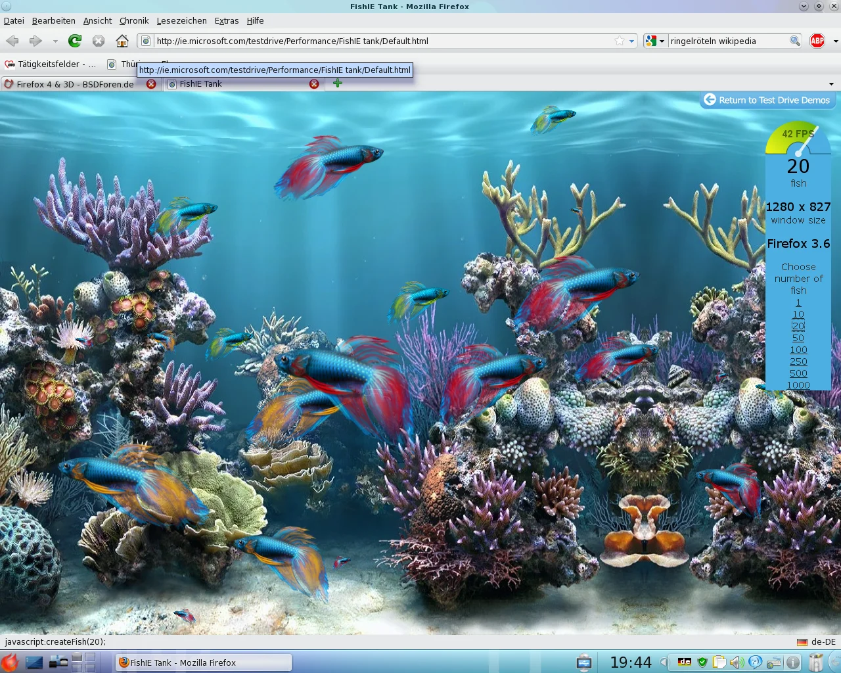This screenshot has width=841, height=673.
Task: Open a new tab with the green plus
Action: tap(338, 83)
